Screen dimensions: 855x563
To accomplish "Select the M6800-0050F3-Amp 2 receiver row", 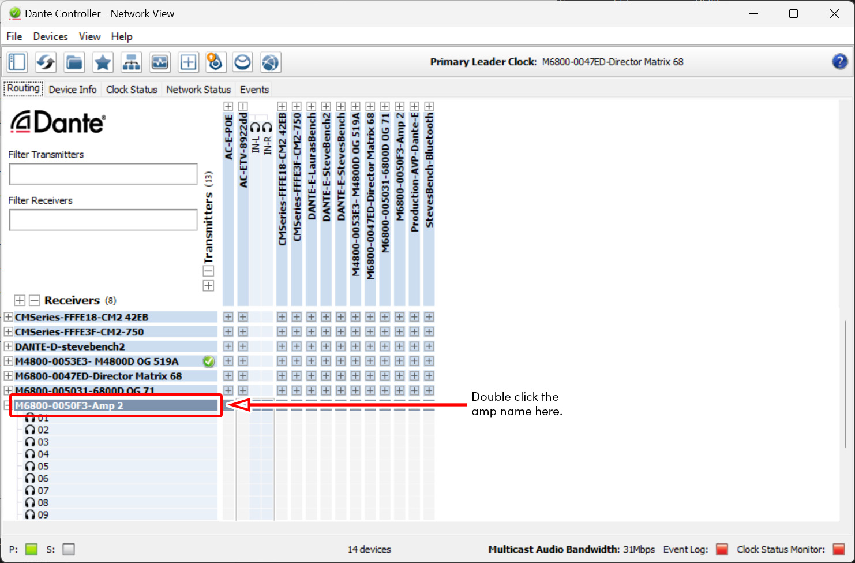I will 115,405.
